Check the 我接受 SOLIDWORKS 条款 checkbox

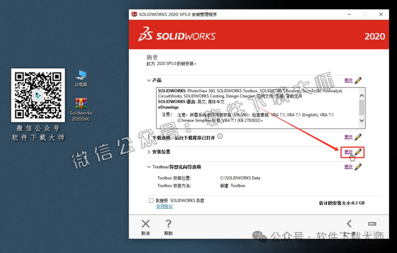click(x=151, y=200)
